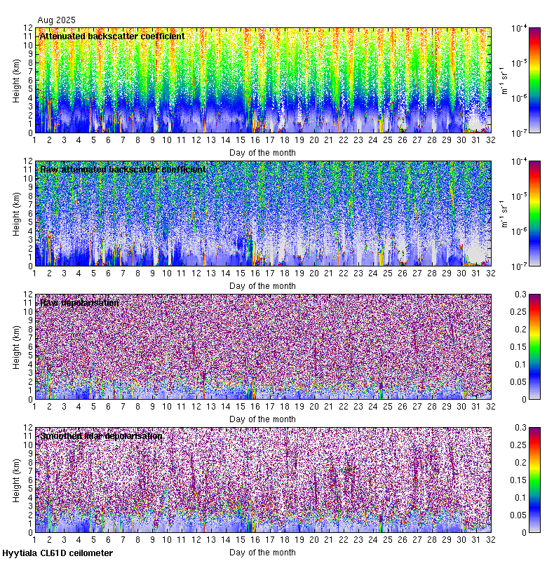The height and width of the screenshot is (561, 547).
Task: Click the Raw attenuated backscatter coefficient title
Action: pos(123,169)
